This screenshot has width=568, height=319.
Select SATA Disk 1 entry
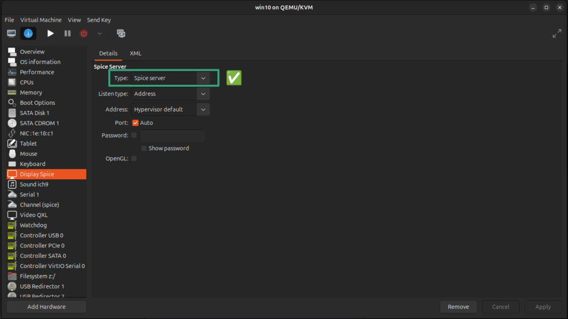[x=47, y=113]
